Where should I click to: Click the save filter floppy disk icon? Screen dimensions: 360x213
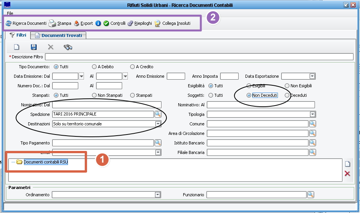[x=34, y=47]
